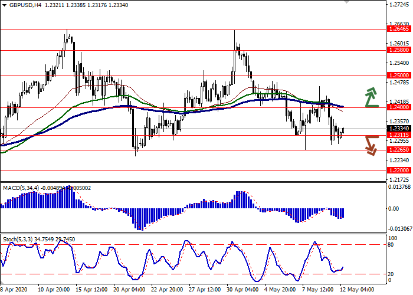
Task: Select the GBPUSD,H4 chart title
Action: tap(20, 5)
